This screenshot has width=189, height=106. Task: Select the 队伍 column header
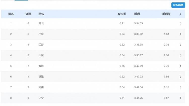point(41,14)
